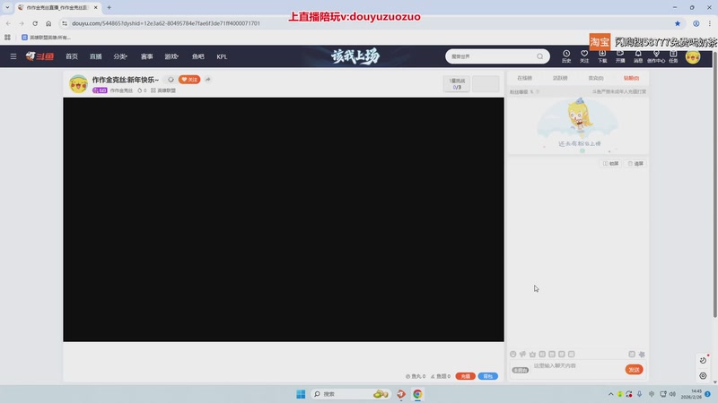
Task: Click the orange 发送 send button
Action: pyautogui.click(x=635, y=370)
